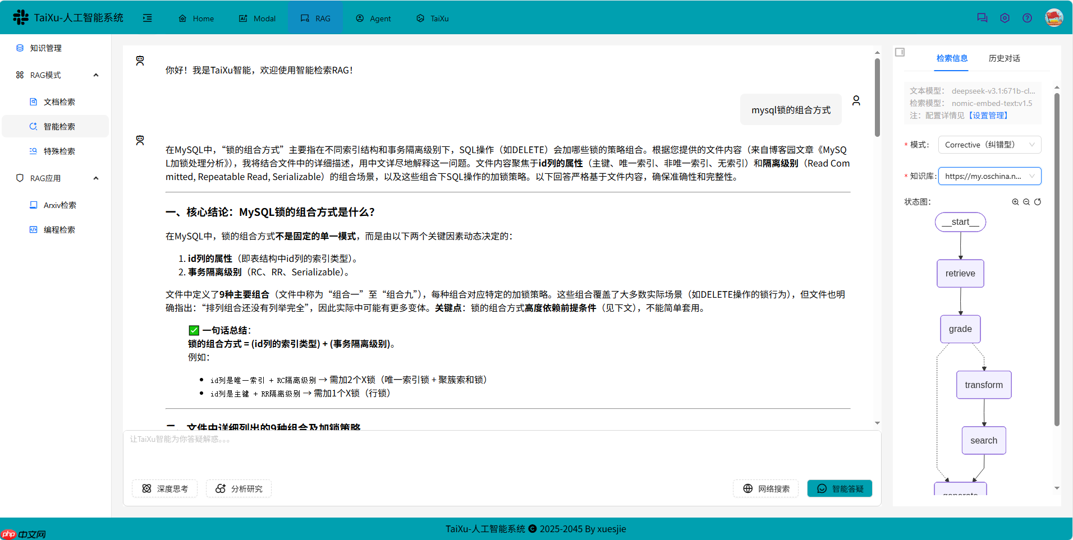Enable 分析研究 mode
This screenshot has height=540, width=1073.
[x=239, y=488]
